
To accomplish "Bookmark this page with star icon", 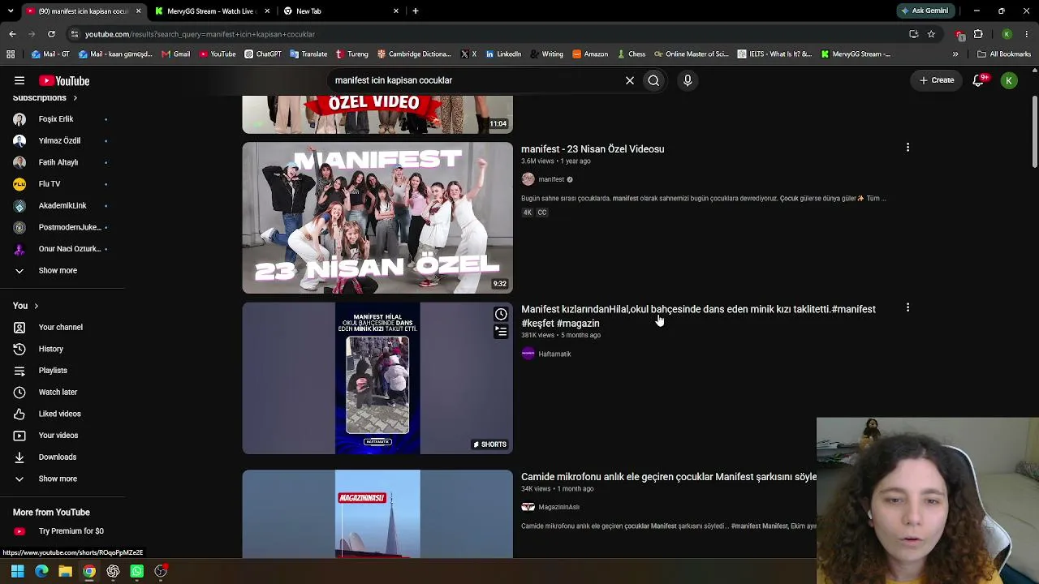I will pyautogui.click(x=931, y=34).
